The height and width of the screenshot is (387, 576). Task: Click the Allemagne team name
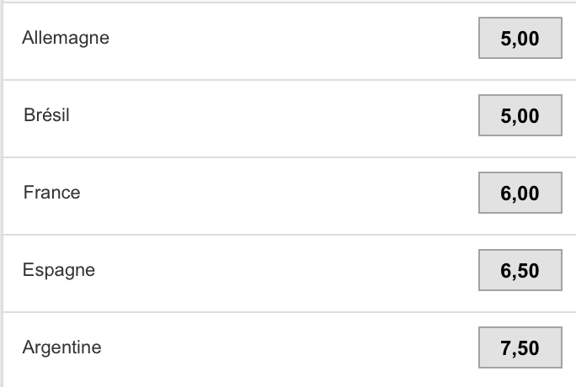point(66,38)
